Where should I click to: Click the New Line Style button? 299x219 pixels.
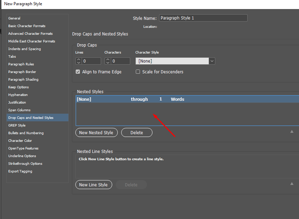coord(93,185)
